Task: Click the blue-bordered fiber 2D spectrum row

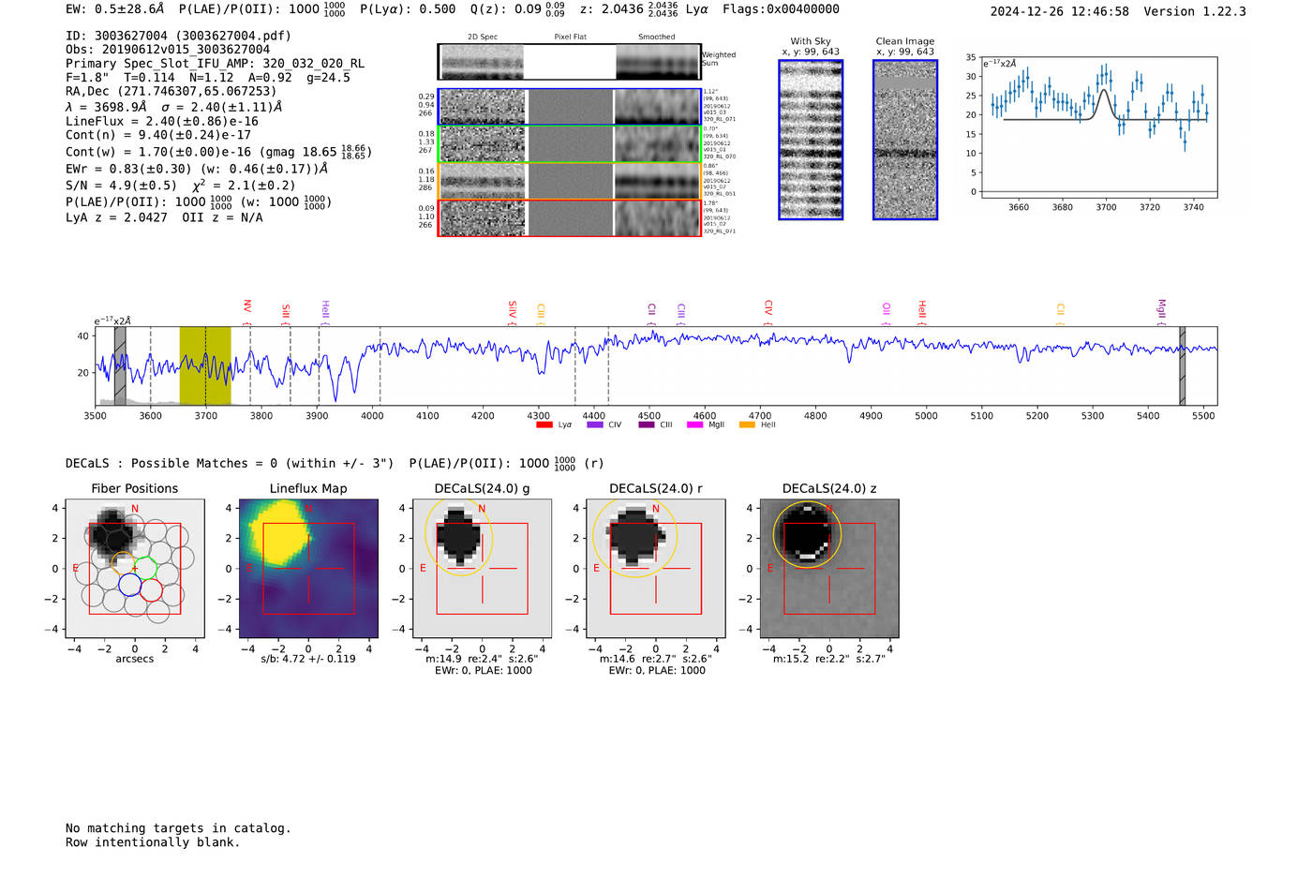Action: pyautogui.click(x=570, y=107)
